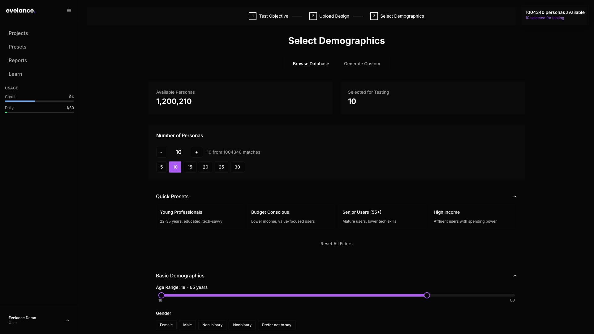Viewport: 594px width, 334px height.
Task: Click the increase persona count button
Action: (196, 152)
